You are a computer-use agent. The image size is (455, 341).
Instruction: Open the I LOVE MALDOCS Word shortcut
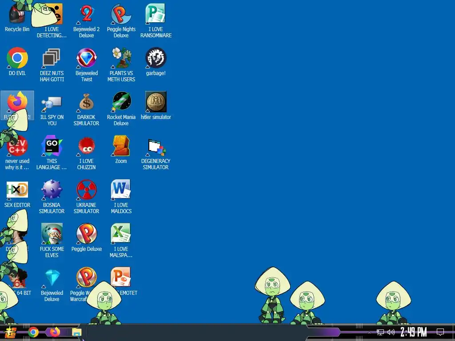click(x=121, y=196)
